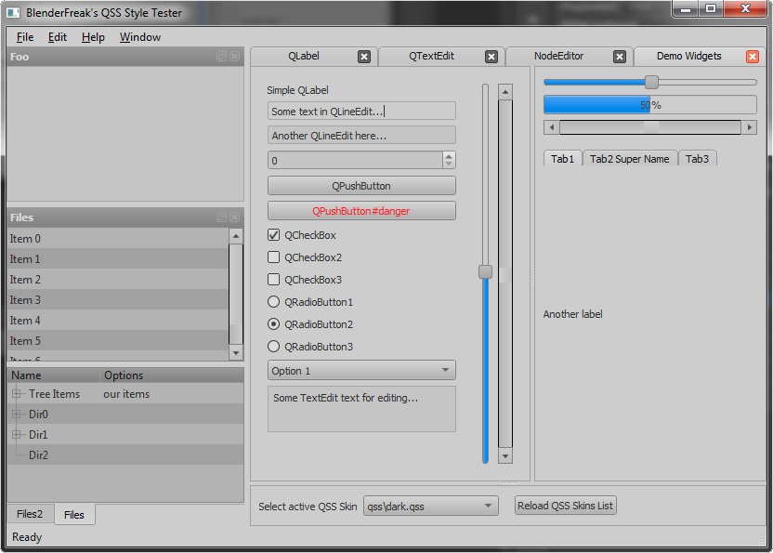The height and width of the screenshot is (553, 773).
Task: Click the vertical blue slider handle
Action: (486, 271)
